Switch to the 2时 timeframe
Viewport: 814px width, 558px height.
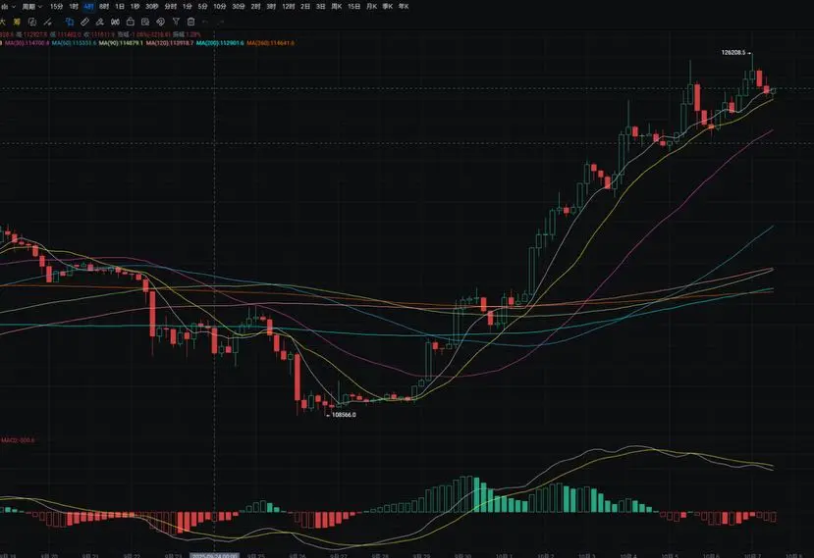point(255,7)
